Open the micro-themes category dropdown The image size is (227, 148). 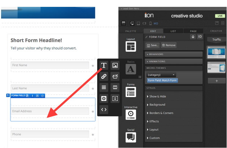point(161,75)
